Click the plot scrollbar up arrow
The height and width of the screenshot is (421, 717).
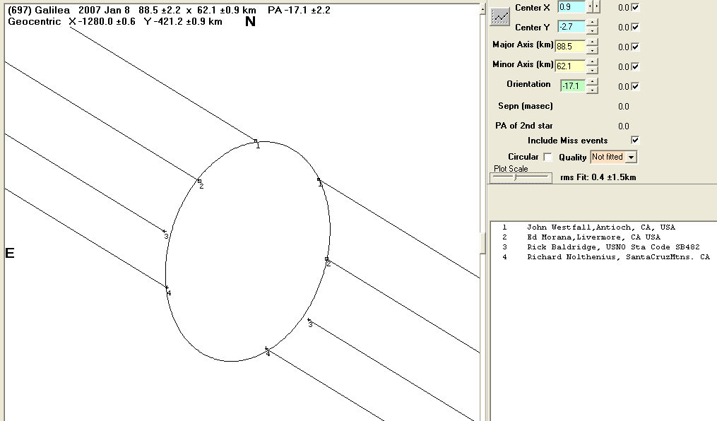click(x=483, y=9)
